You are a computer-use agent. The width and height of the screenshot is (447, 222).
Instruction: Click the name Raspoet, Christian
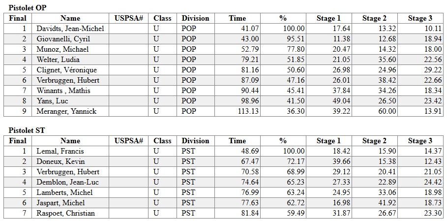coord(65,213)
